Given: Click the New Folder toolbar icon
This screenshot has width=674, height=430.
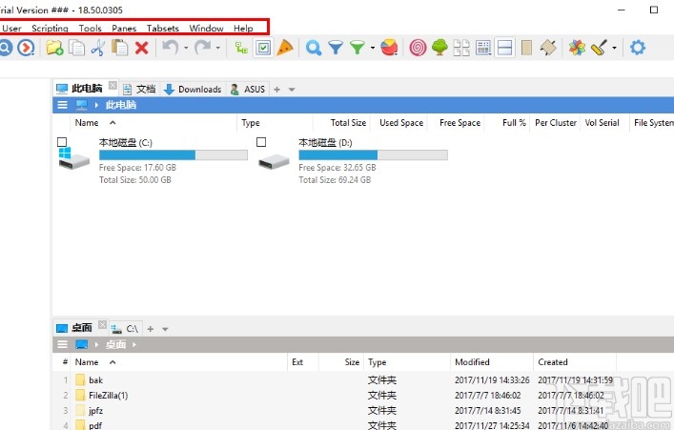Looking at the screenshot, I should pyautogui.click(x=54, y=48).
